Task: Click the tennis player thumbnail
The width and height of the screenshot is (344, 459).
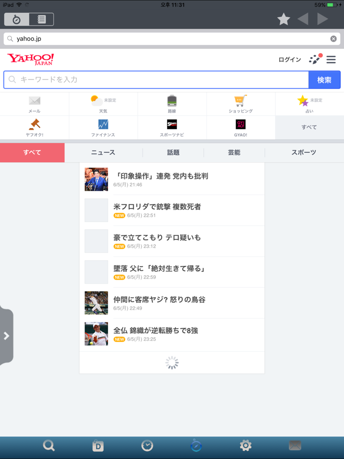Action: (96, 334)
